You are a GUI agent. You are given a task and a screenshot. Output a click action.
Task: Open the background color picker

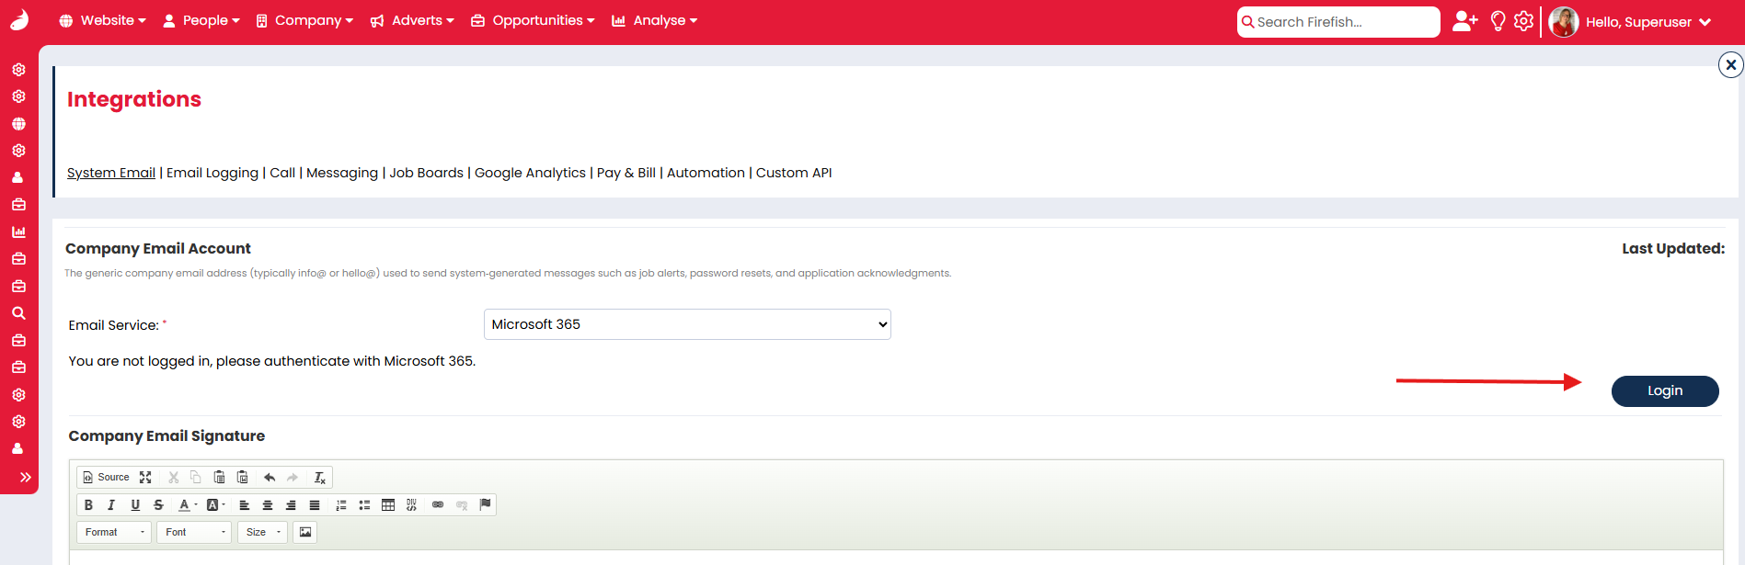click(215, 504)
